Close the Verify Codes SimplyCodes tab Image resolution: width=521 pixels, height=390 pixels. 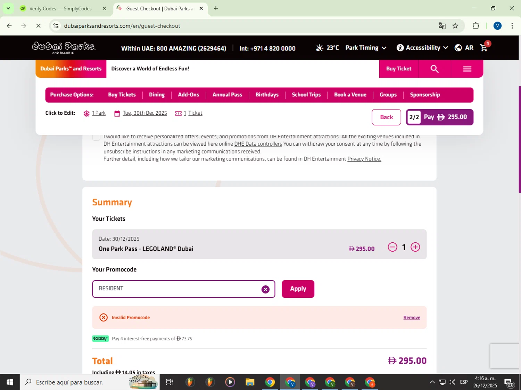pyautogui.click(x=104, y=8)
